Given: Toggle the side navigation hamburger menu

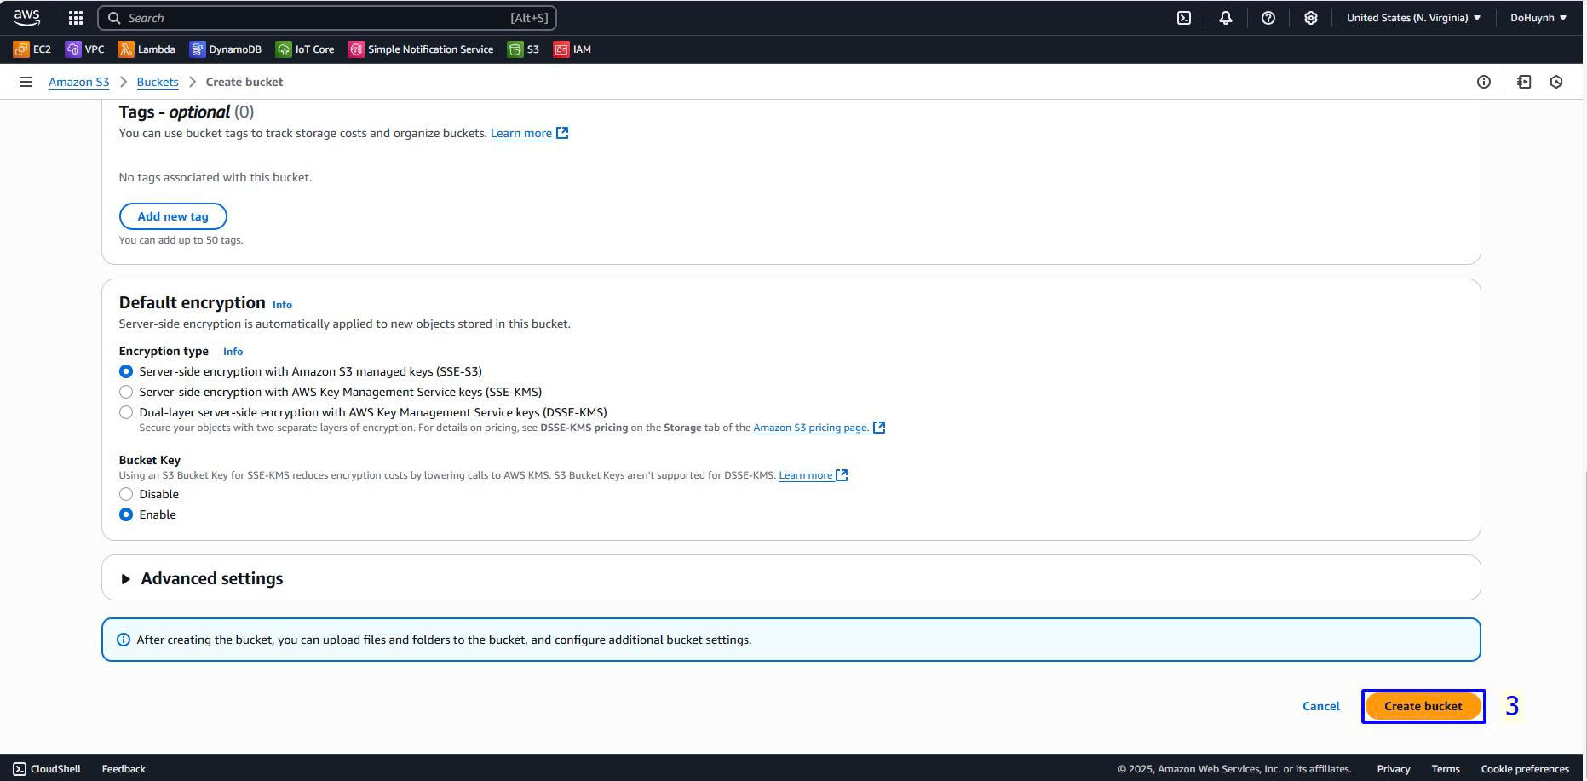Looking at the screenshot, I should pyautogui.click(x=26, y=82).
